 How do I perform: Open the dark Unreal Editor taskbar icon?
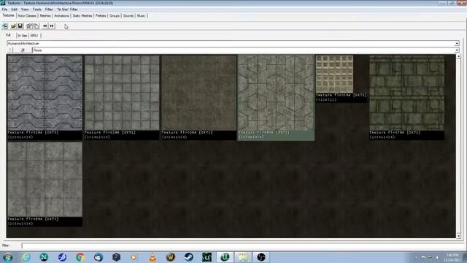(207, 257)
